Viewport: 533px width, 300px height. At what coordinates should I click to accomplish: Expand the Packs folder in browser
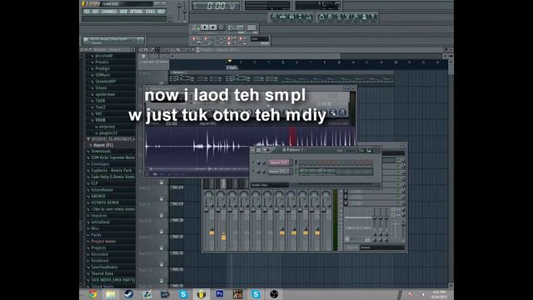point(88,235)
